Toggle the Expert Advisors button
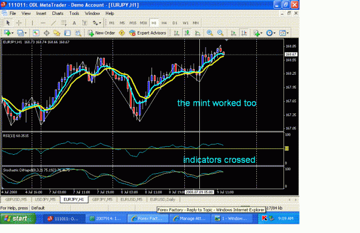The width and height of the screenshot is (360, 233). point(147,33)
